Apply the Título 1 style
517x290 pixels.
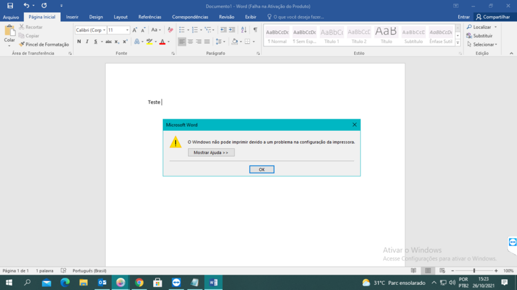point(332,35)
